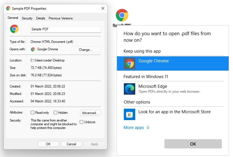233x157 pixels.
Task: Select Look for an app in the Microsoft Store
Action: point(173,114)
